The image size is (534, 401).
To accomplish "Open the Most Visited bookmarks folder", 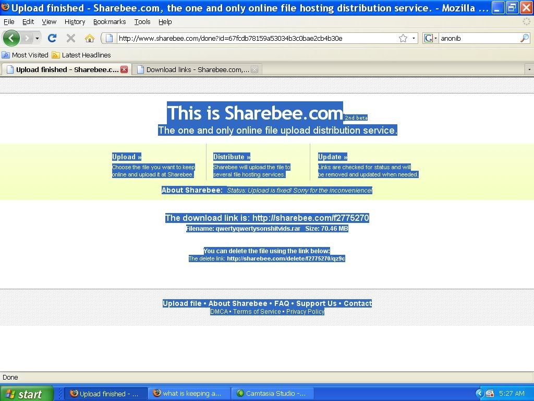I will tap(25, 55).
